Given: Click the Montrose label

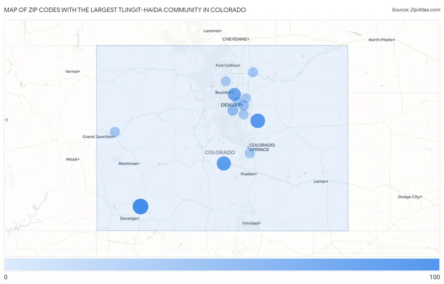Looking at the screenshot, I should [x=128, y=164].
